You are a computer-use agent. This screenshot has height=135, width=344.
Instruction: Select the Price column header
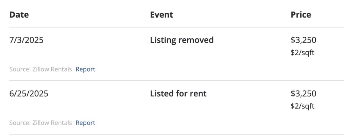pos(301,15)
